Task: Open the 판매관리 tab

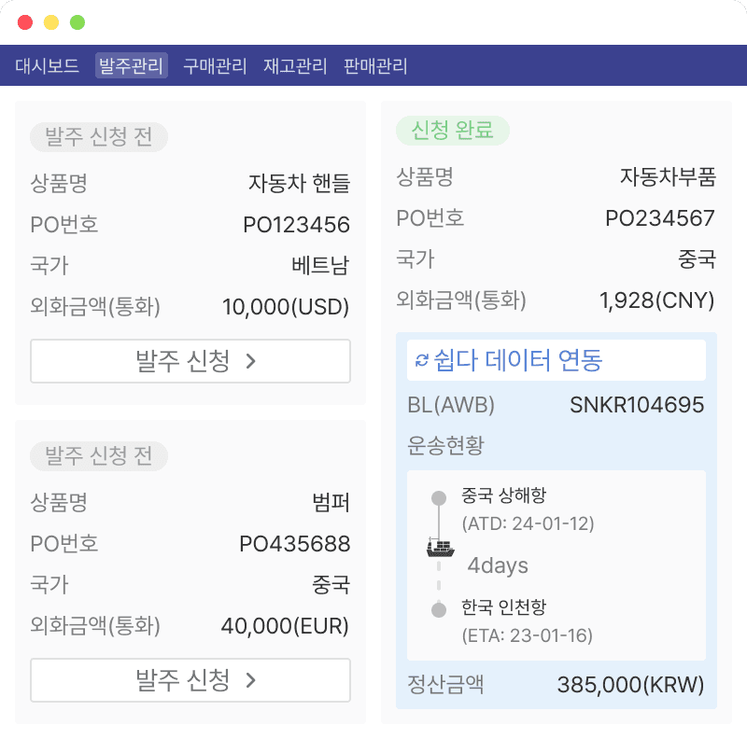Action: (x=375, y=66)
